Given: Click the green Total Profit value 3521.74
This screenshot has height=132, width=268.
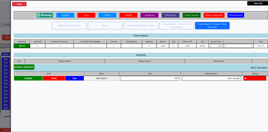Looking at the screenshot, I should (22, 46).
